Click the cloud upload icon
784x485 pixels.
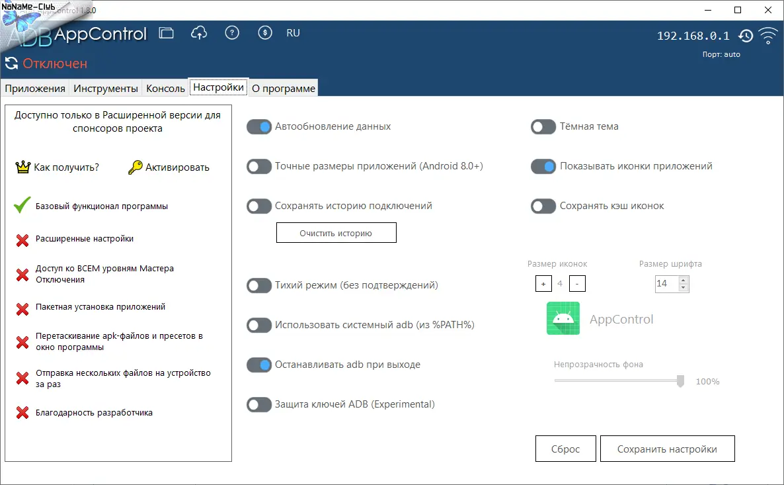[198, 33]
